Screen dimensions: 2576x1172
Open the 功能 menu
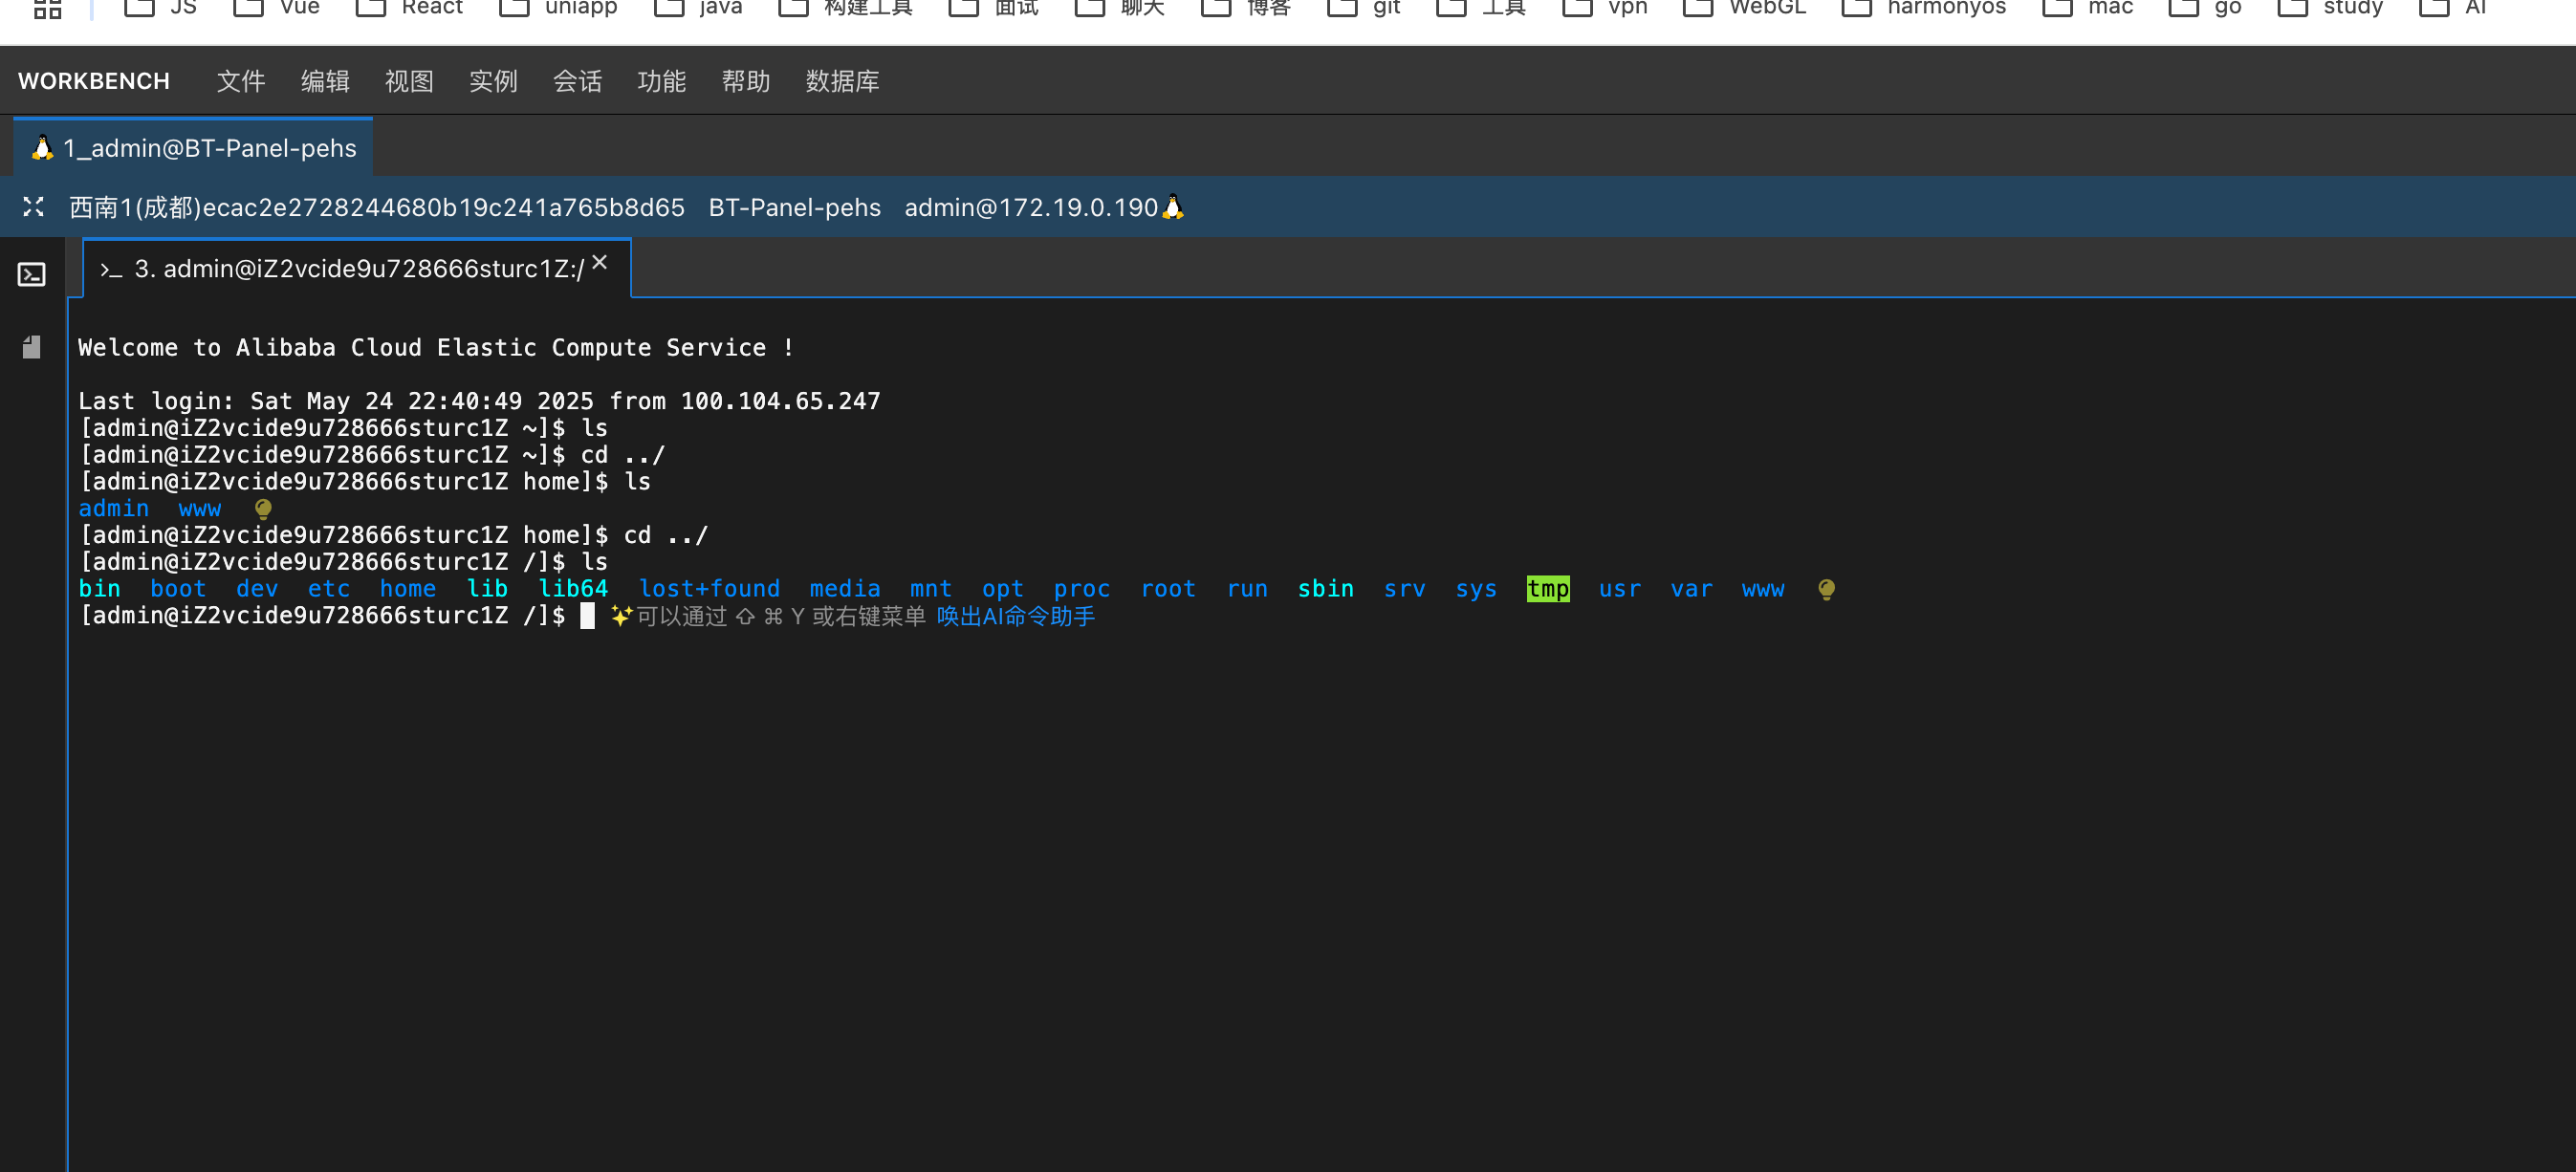click(661, 81)
